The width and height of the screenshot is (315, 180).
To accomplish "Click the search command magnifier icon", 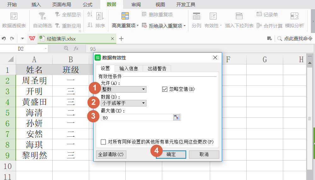I will click(x=279, y=39).
